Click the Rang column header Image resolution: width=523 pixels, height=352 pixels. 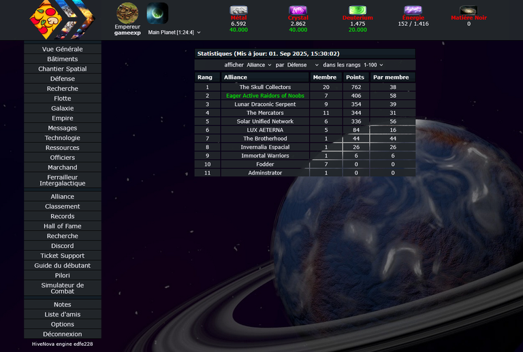tap(207, 77)
